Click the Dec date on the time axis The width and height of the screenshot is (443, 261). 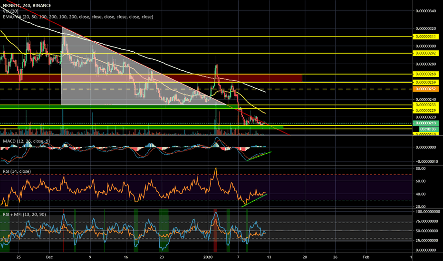49,257
